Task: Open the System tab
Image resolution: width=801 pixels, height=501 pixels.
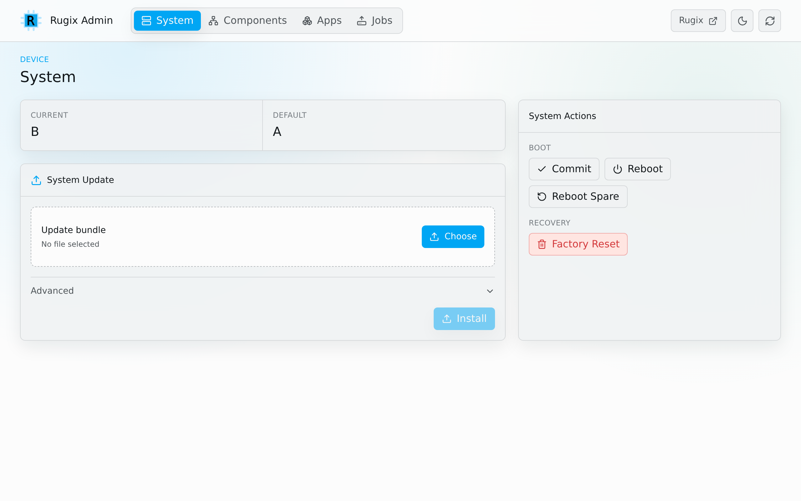Action: [167, 21]
